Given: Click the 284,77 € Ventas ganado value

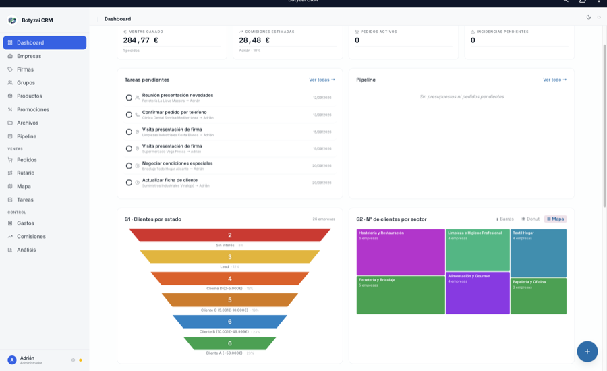Looking at the screenshot, I should coord(140,40).
